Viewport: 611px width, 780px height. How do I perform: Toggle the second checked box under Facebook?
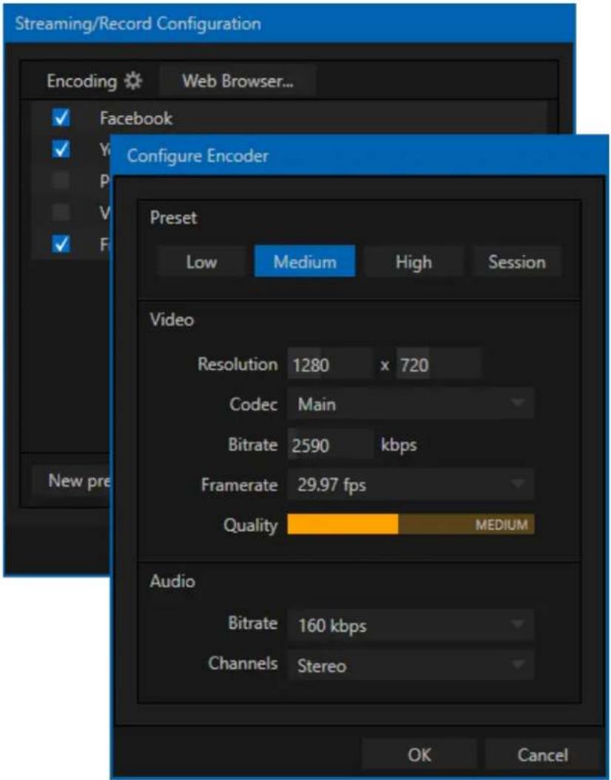point(61,149)
